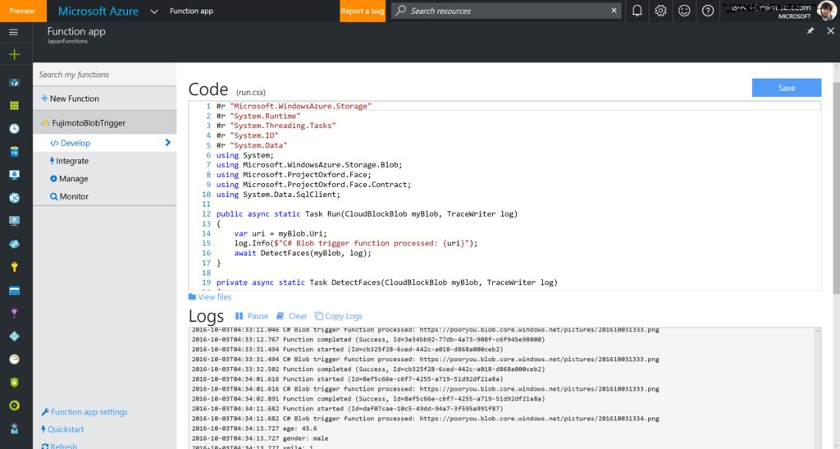The width and height of the screenshot is (840, 449).
Task: Click the blade's vertical scrollbar
Action: click(836, 187)
